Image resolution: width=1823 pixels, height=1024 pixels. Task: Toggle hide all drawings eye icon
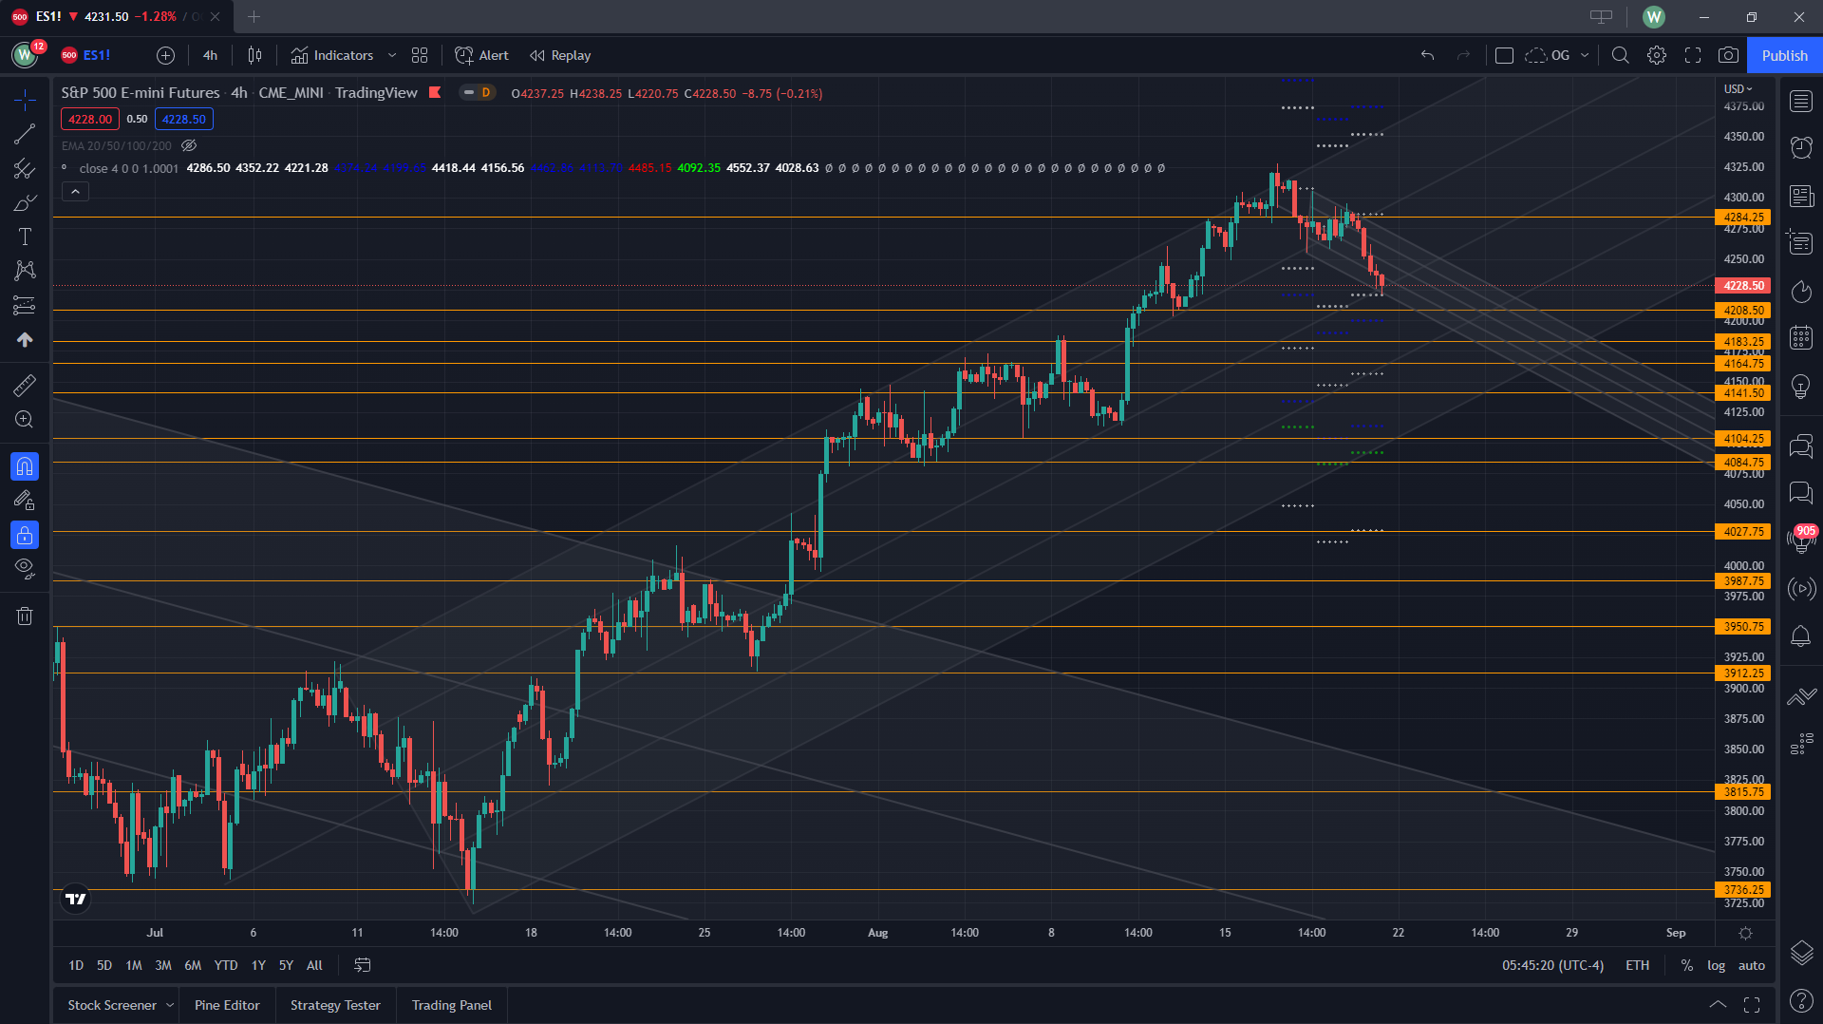pyautogui.click(x=25, y=569)
